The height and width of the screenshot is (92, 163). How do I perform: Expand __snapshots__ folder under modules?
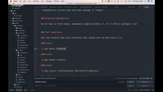pyautogui.click(x=17, y=53)
